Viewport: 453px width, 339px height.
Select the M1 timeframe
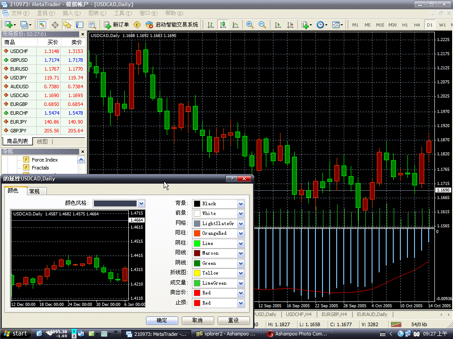point(355,25)
